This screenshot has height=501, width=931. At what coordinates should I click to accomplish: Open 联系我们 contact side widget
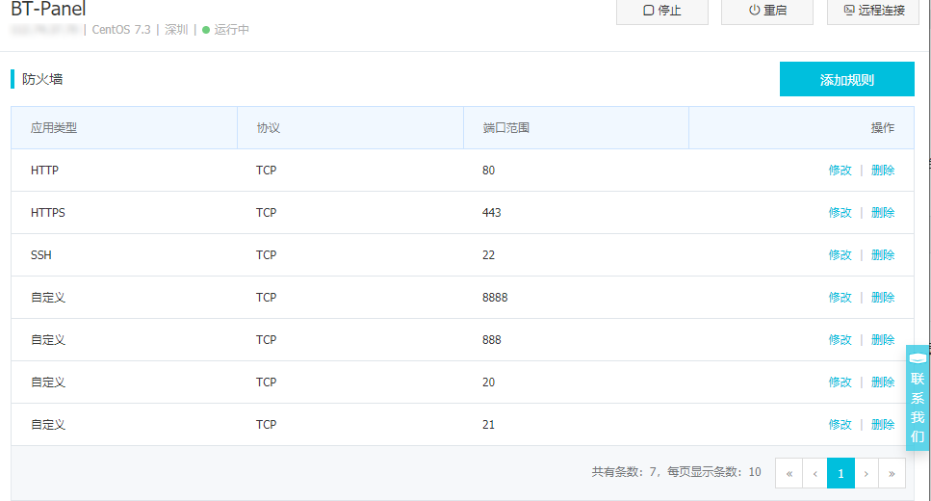click(918, 398)
